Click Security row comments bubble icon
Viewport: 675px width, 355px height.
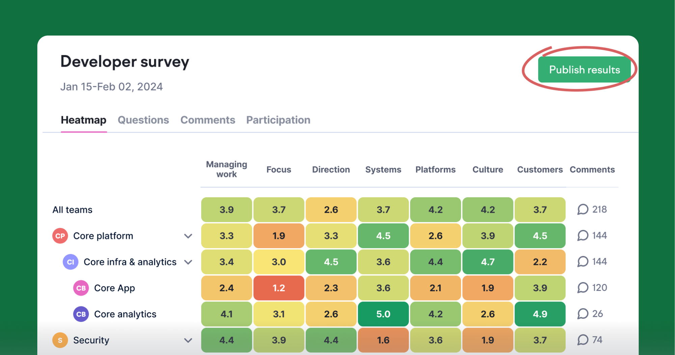click(583, 340)
